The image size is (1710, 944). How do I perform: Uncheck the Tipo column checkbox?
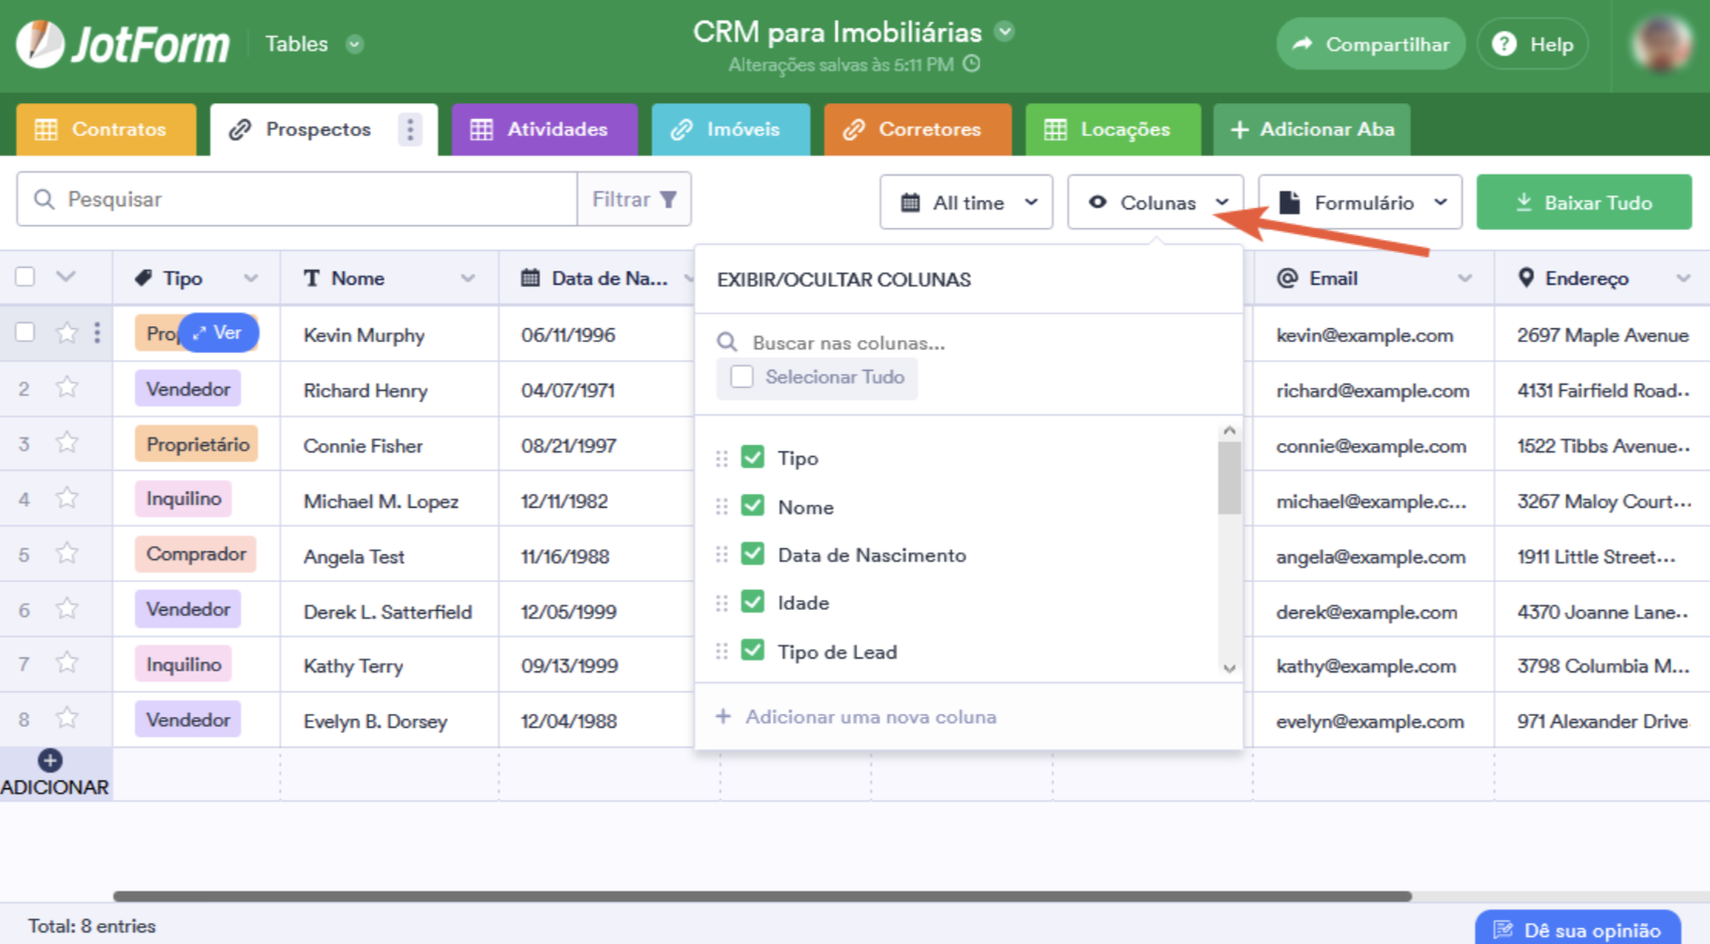(x=753, y=457)
